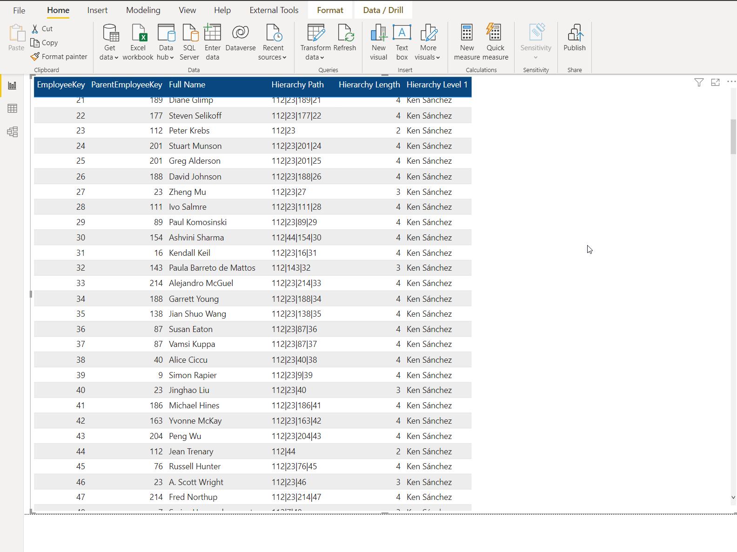Image resolution: width=737 pixels, height=552 pixels.
Task: Create a New measure
Action: click(467, 42)
